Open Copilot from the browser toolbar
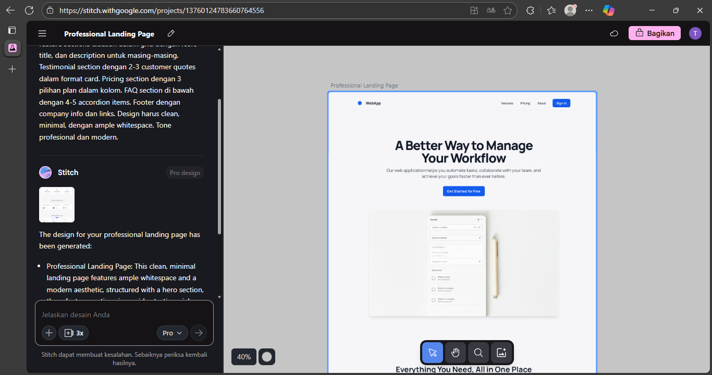712x375 pixels. click(608, 10)
